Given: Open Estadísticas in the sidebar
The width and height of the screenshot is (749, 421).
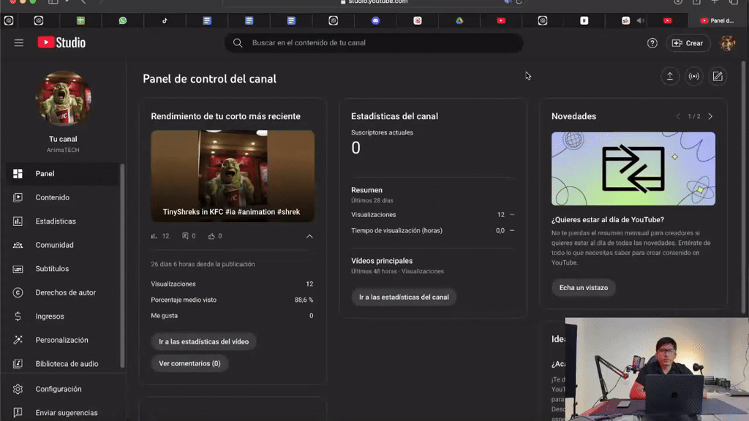Looking at the screenshot, I should tap(62, 221).
